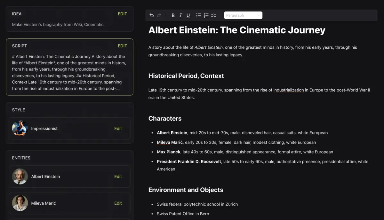Click Mileva Marić's portrait thumbnail

20,203
